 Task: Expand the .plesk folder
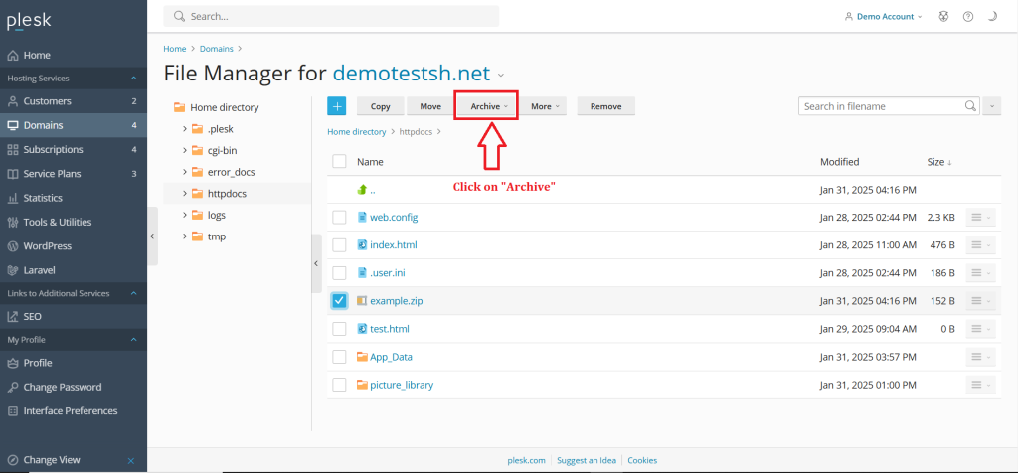click(185, 129)
